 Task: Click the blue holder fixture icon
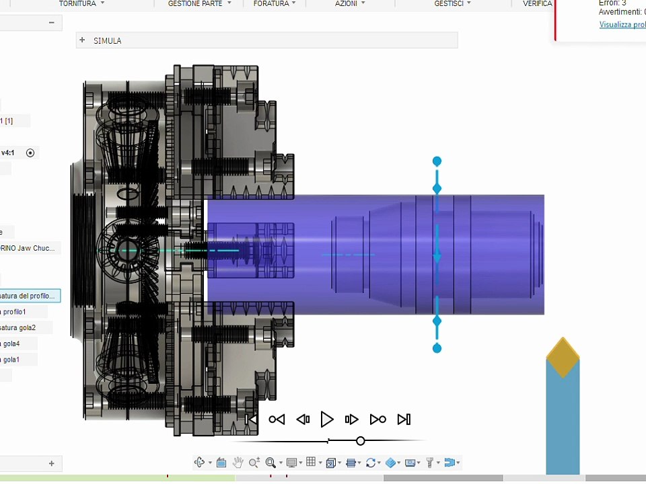click(x=450, y=462)
